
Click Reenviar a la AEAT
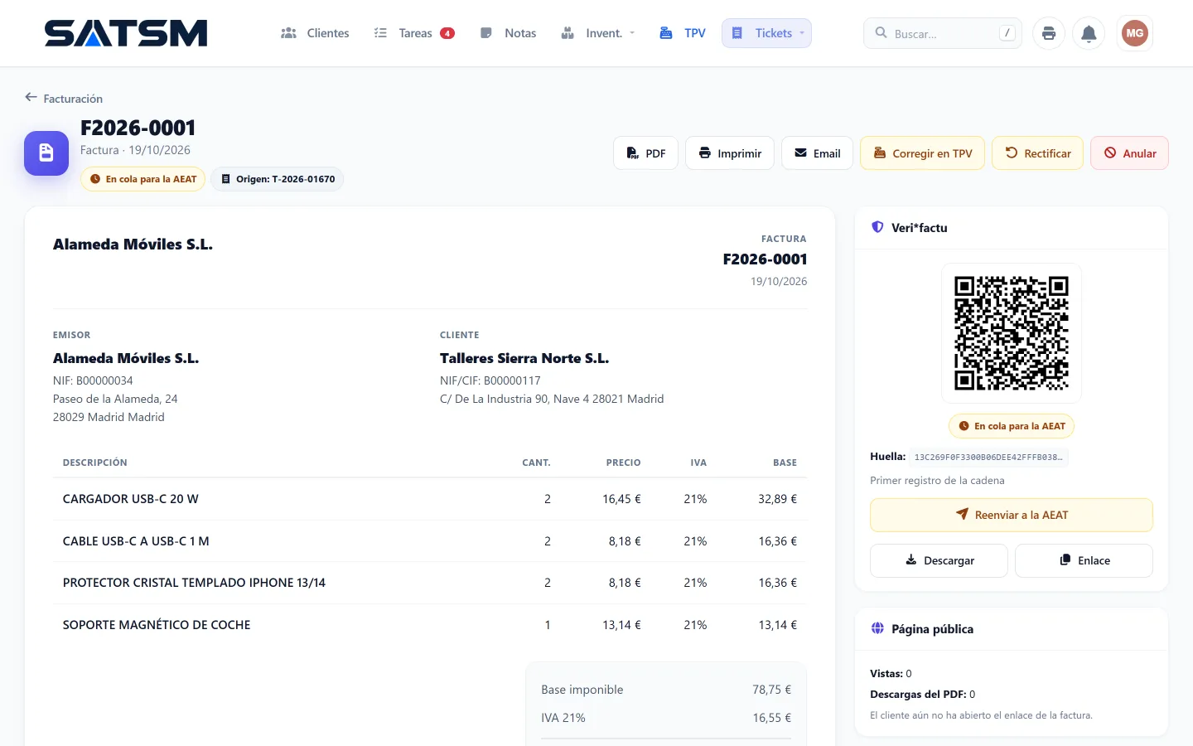pos(1012,515)
